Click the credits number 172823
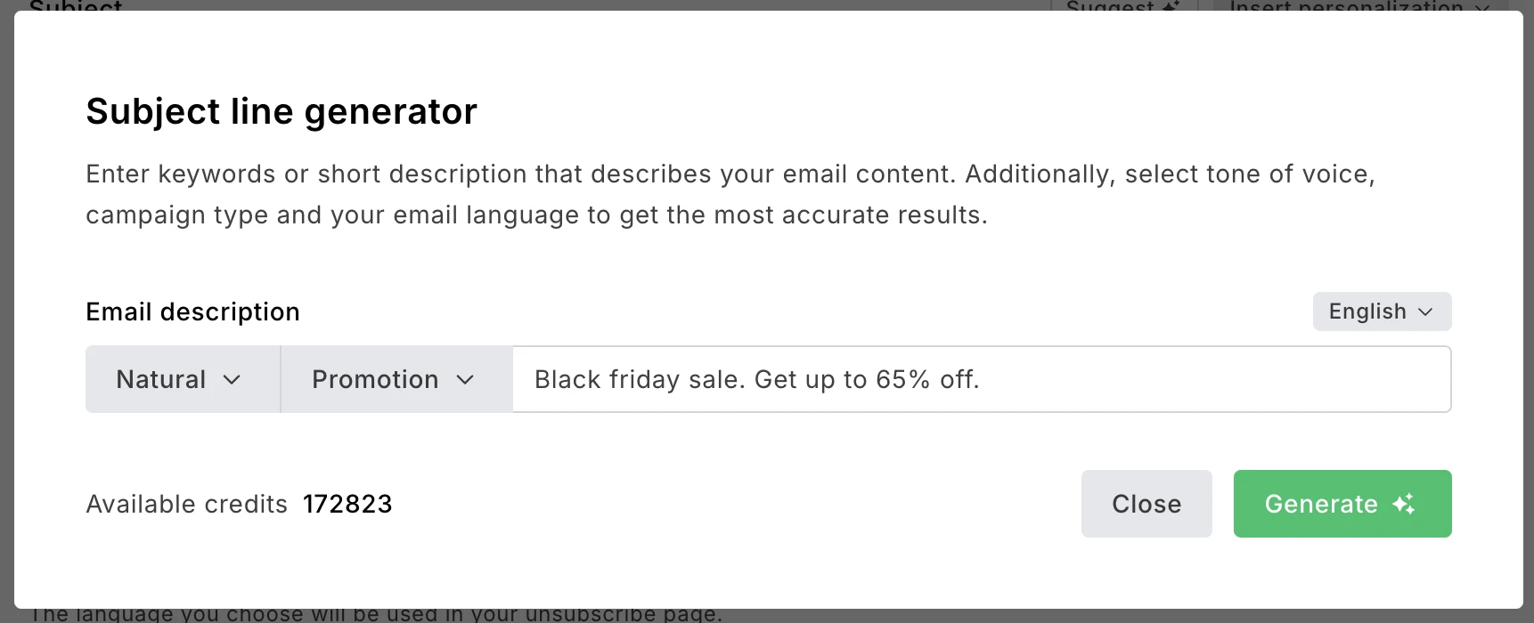 coord(347,504)
